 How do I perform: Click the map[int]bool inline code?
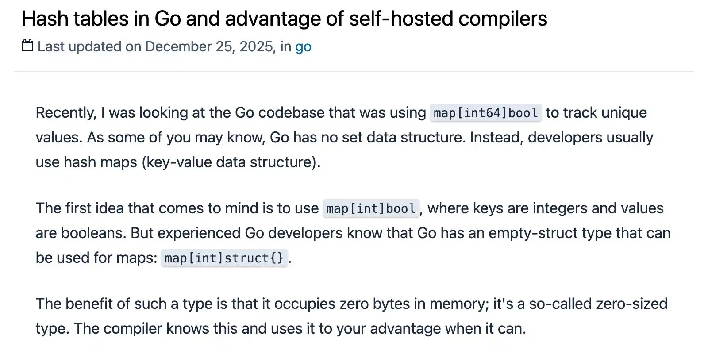click(x=371, y=208)
